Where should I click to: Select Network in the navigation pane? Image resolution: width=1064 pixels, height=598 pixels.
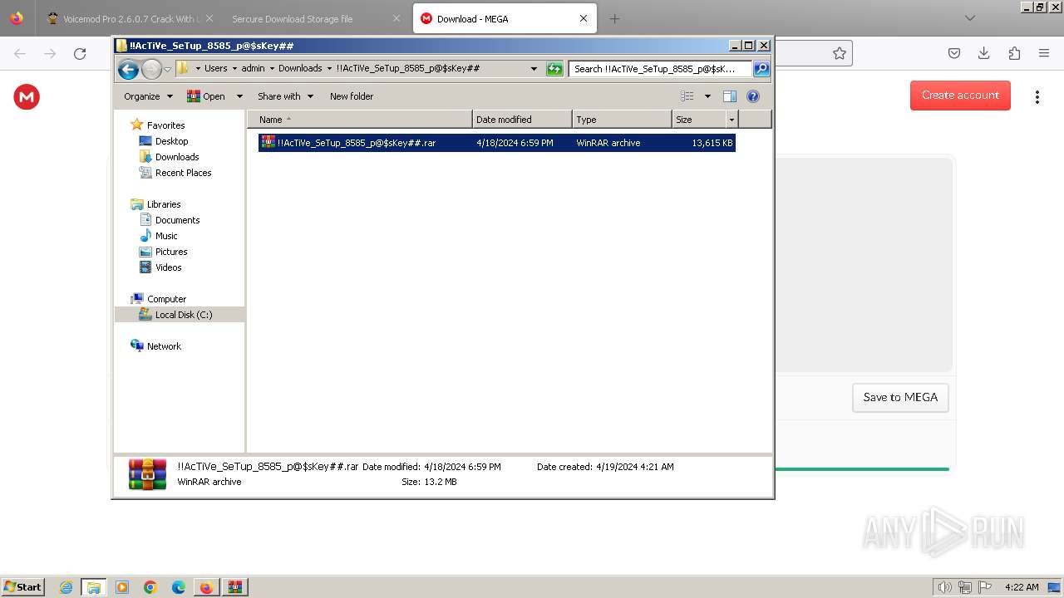(164, 346)
